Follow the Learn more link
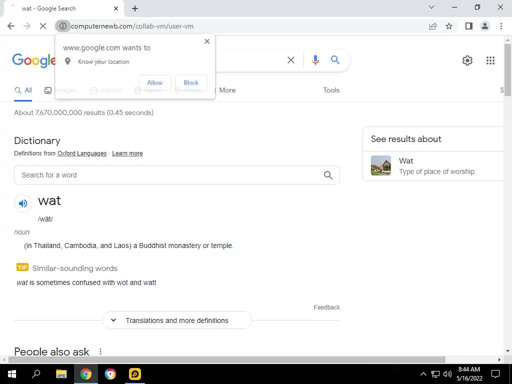 point(127,153)
